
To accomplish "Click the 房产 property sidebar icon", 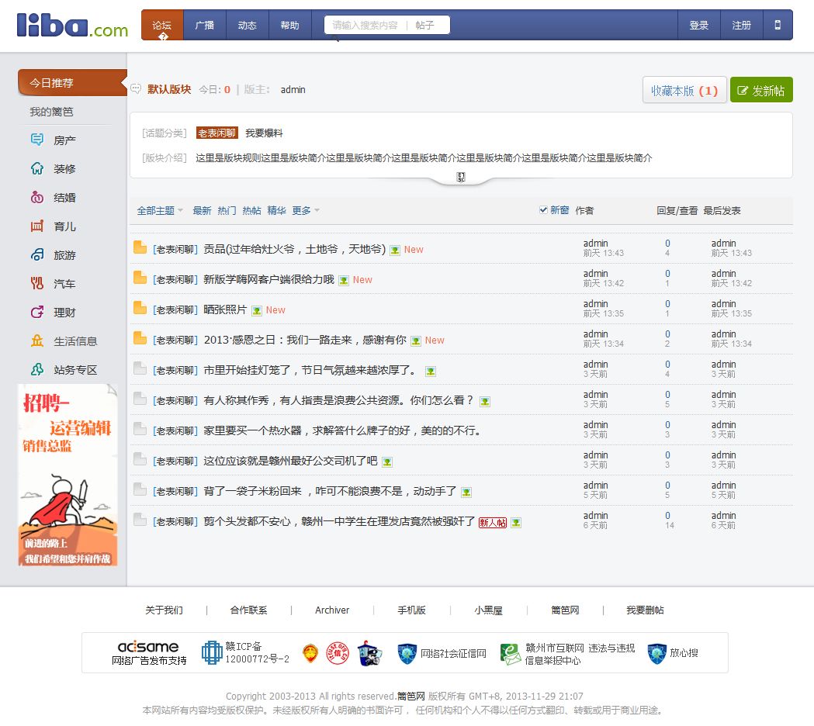I will (37, 140).
